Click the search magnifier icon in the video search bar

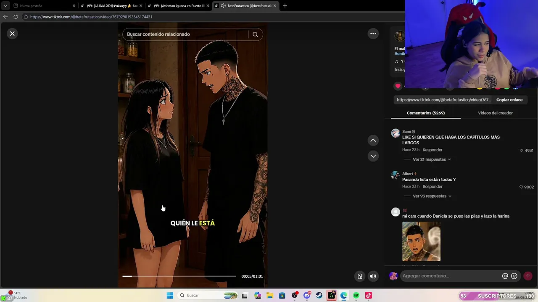click(x=255, y=34)
